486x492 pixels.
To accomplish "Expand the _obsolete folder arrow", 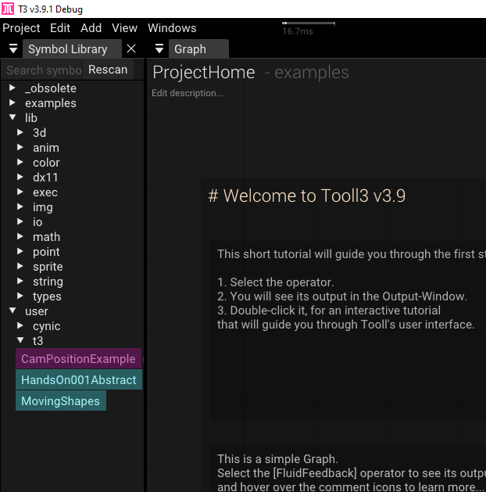I will (13, 88).
